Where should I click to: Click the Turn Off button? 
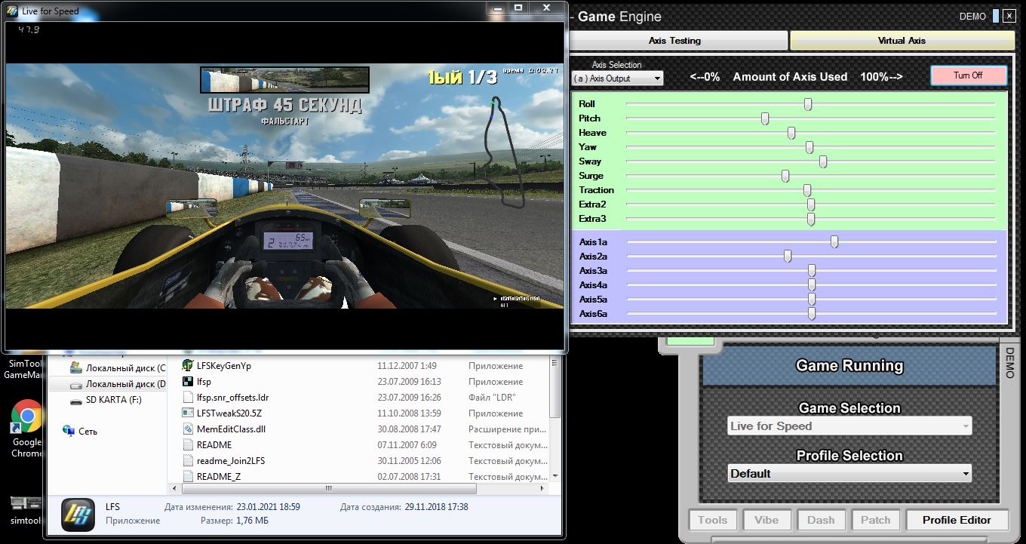tap(968, 75)
